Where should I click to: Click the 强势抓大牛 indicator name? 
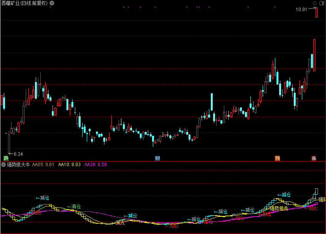tap(18, 165)
